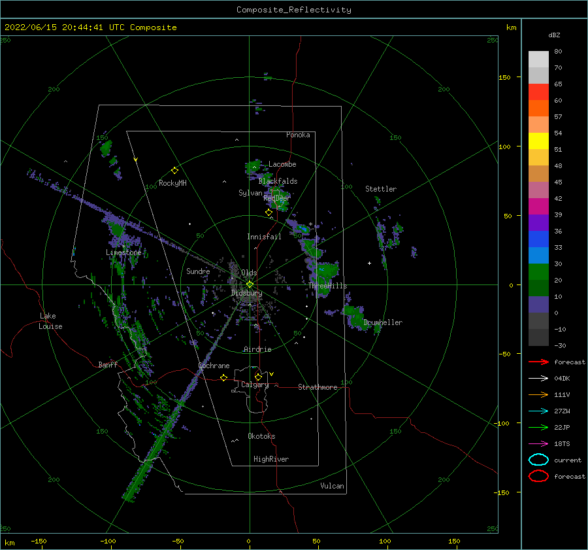Click the HighRiver city label
This screenshot has width=588, height=550.
click(x=271, y=459)
